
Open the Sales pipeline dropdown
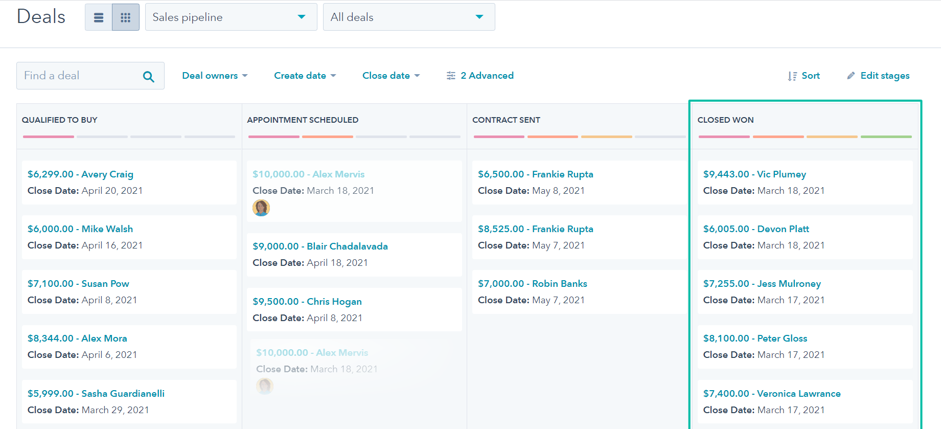(x=231, y=17)
